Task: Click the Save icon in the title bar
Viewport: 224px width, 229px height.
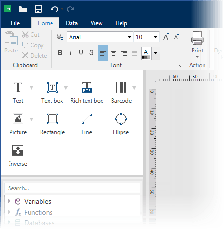Action: click(39, 9)
